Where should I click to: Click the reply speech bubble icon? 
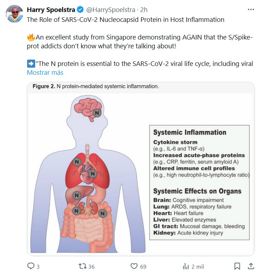coord(31,266)
